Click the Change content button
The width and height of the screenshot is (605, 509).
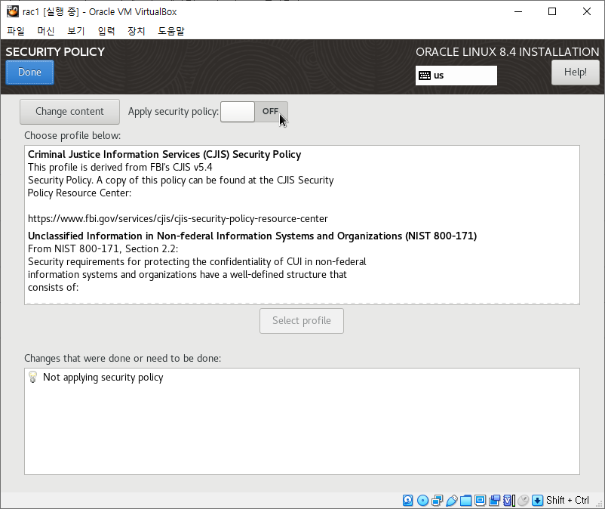(70, 112)
